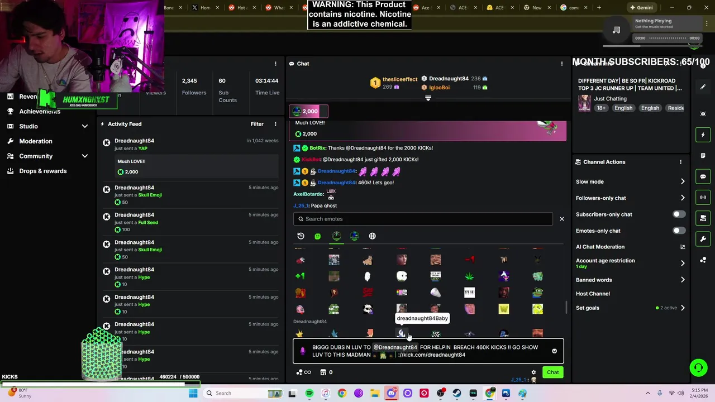Screen dimensions: 715x402
Task: Open the channel shop icon
Action: tap(323, 372)
